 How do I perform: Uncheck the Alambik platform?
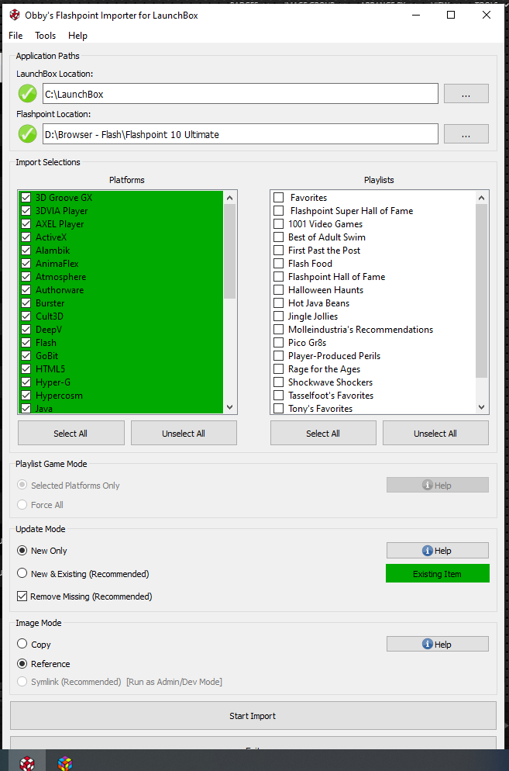pos(26,251)
